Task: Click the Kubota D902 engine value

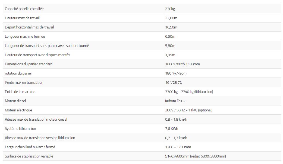Action: point(175,101)
